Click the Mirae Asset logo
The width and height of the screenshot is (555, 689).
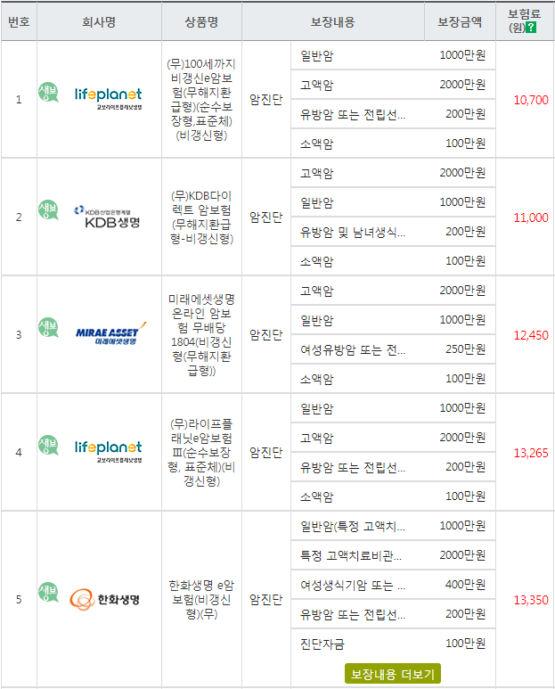pyautogui.click(x=110, y=333)
